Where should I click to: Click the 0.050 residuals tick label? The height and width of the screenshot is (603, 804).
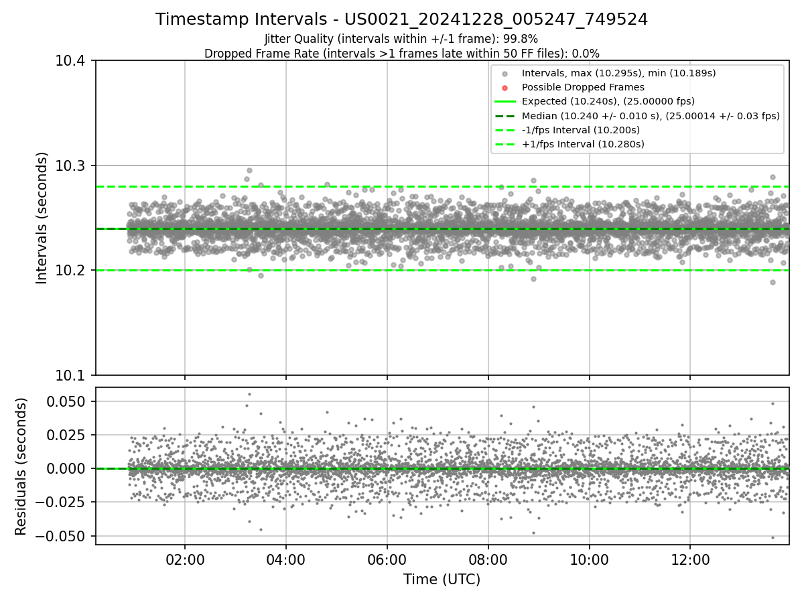click(x=66, y=401)
